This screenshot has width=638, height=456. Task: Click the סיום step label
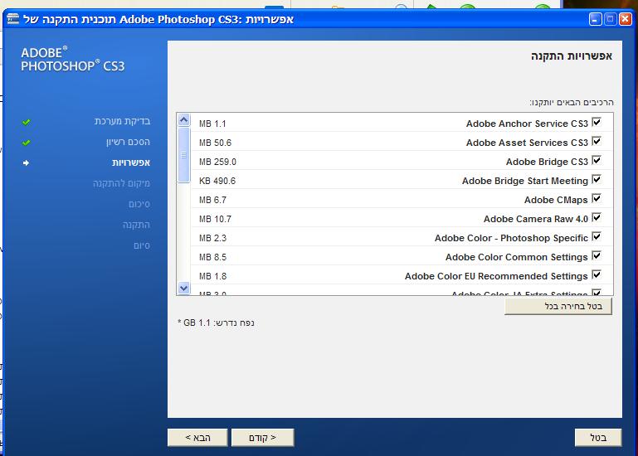click(142, 245)
